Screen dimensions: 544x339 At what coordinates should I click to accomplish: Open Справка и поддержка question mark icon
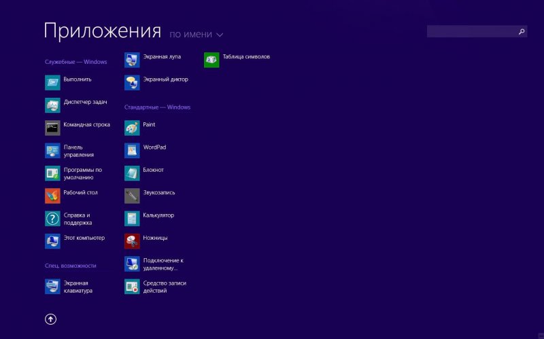coord(52,219)
